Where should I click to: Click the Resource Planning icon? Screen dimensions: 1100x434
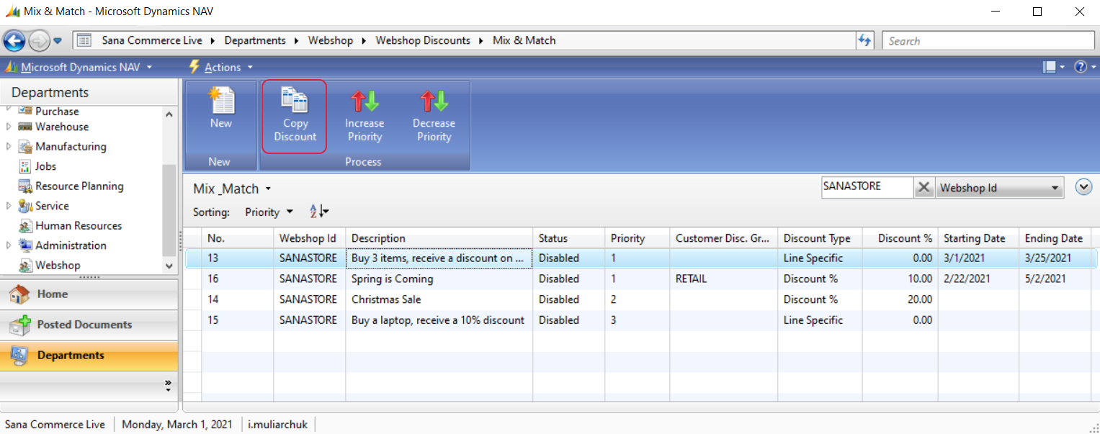tap(25, 186)
